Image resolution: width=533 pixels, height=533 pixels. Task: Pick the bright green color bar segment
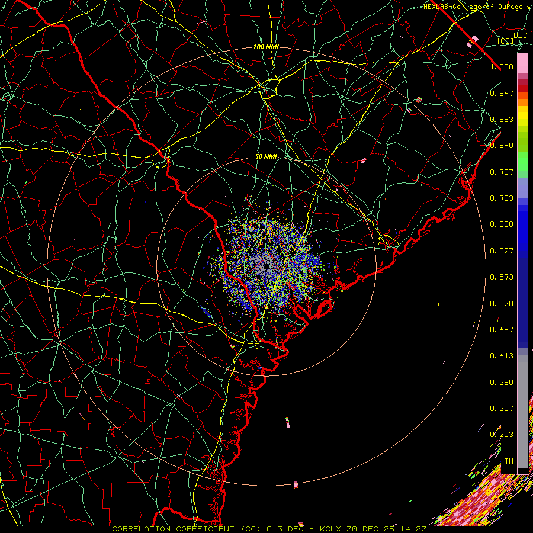coord(523,162)
